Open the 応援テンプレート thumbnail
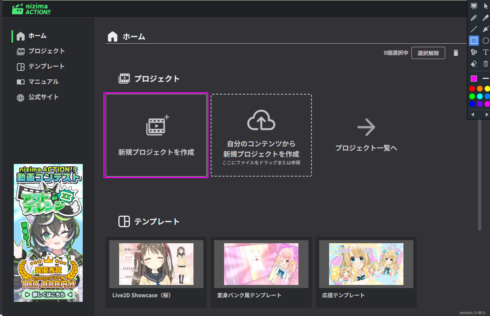 point(366,264)
